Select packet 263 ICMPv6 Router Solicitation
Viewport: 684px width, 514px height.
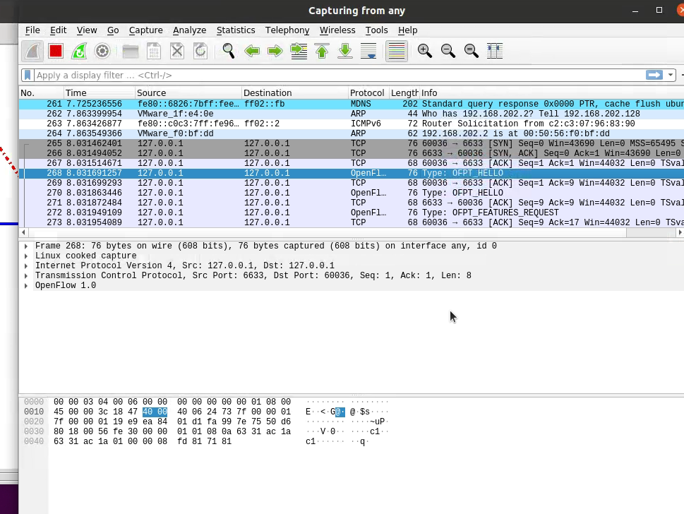click(351, 124)
